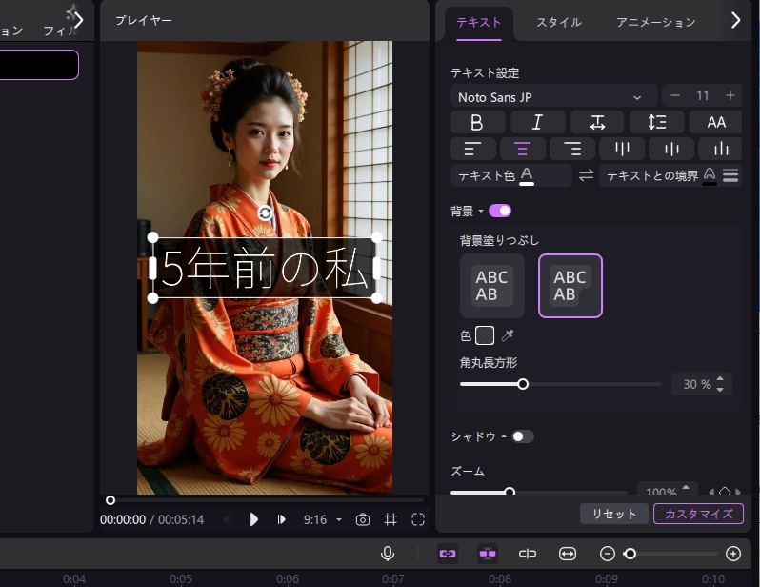760x587 pixels.
Task: Take a snapshot with camera icon
Action: pos(363,519)
